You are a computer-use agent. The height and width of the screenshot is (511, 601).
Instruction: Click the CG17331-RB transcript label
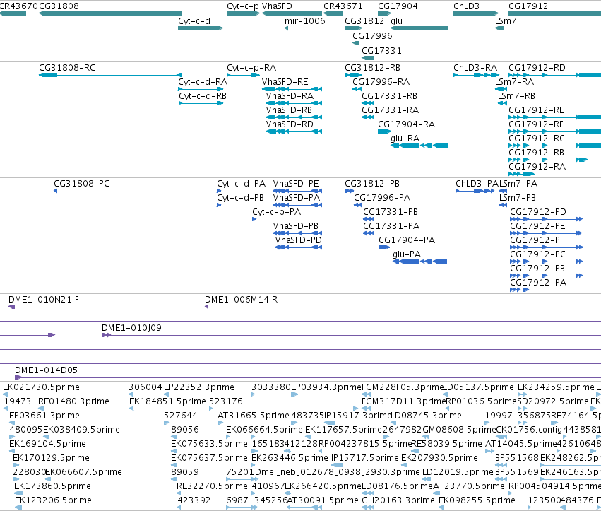[x=389, y=96]
